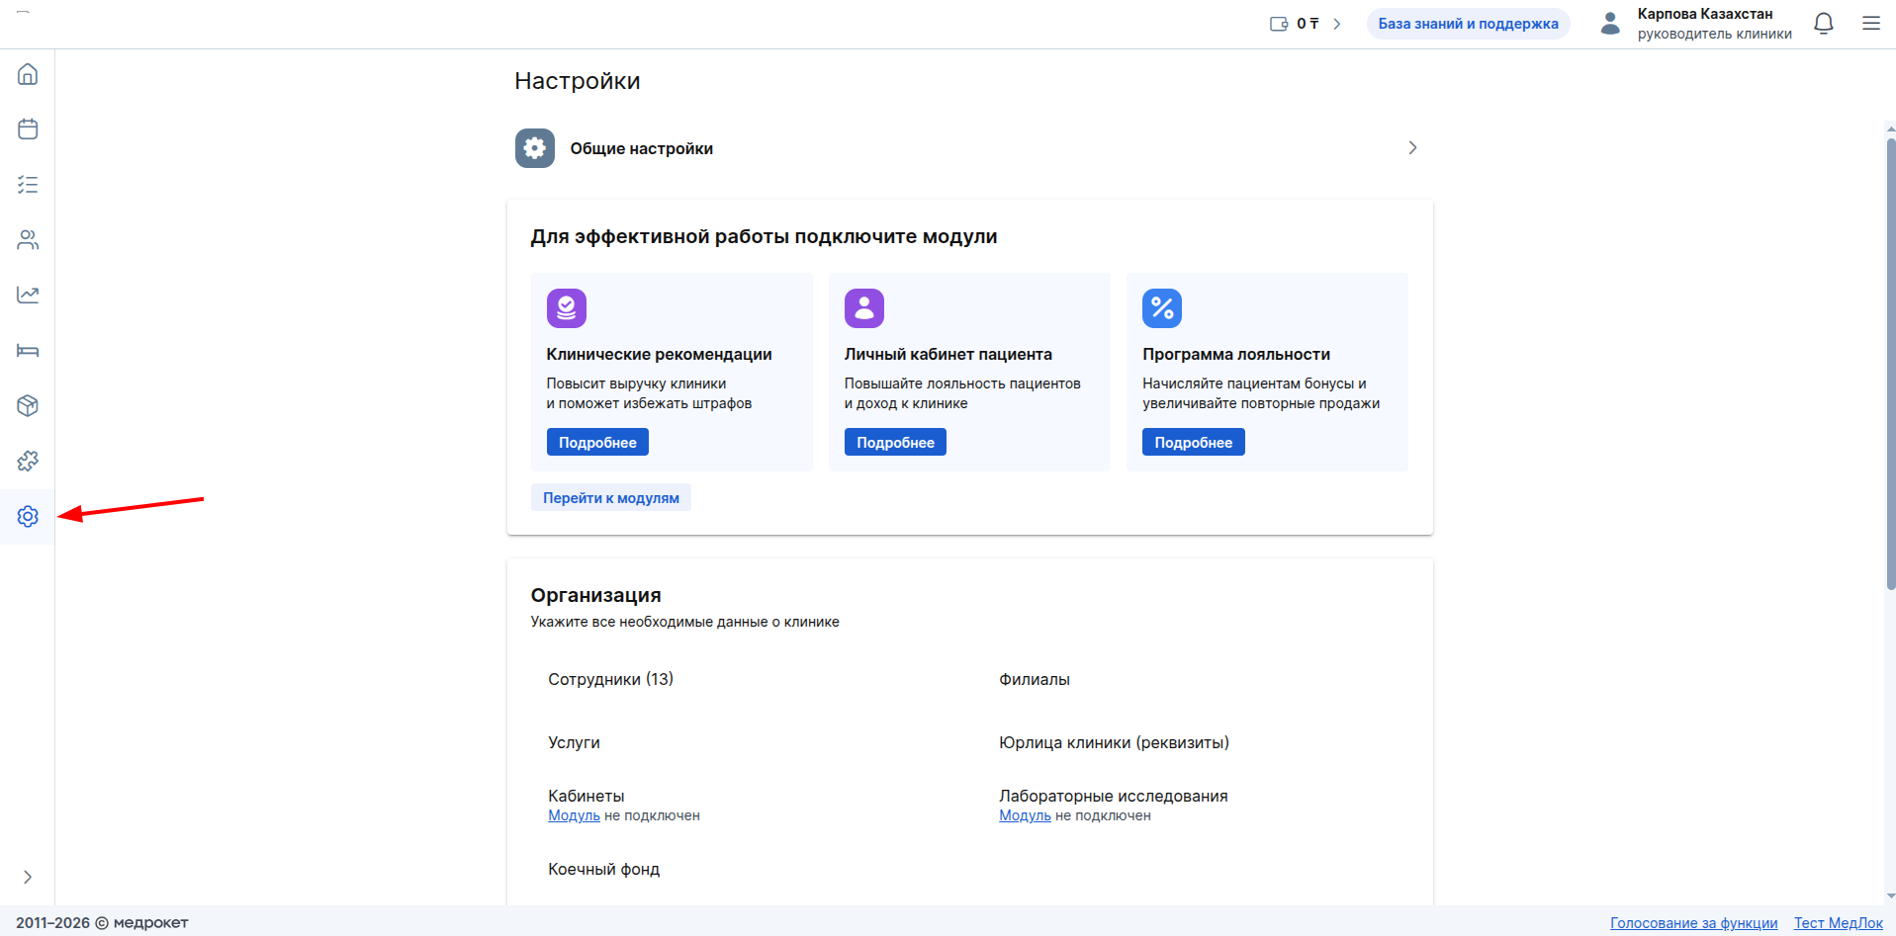This screenshot has width=1896, height=936.
Task: Click Подробнее under Клинические рекомендации
Action: tap(597, 442)
